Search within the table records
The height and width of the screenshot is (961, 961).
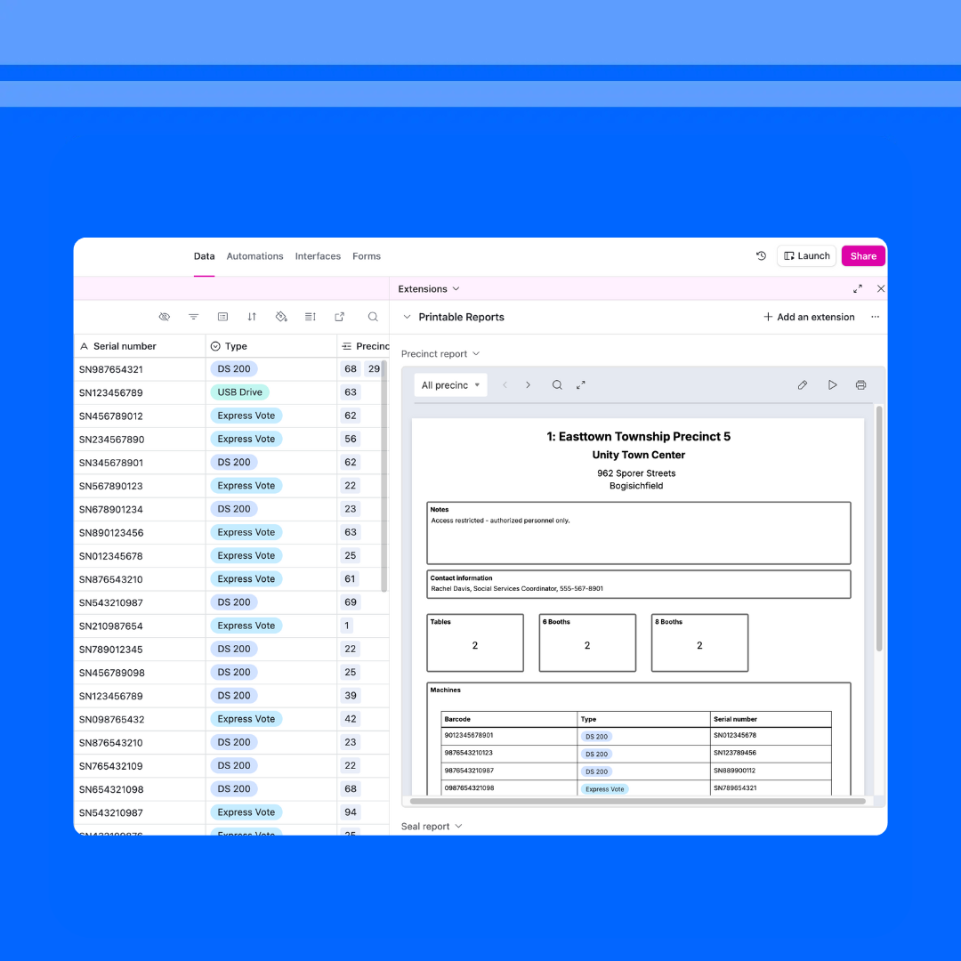pos(373,316)
